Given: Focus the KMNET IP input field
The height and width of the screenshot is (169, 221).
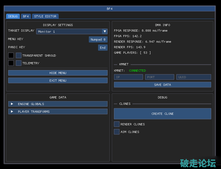Looking at the screenshot, I should [x=128, y=77].
